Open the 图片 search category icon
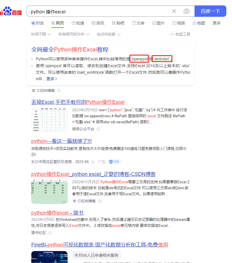The width and height of the screenshot is (232, 263). pyautogui.click(x=154, y=23)
